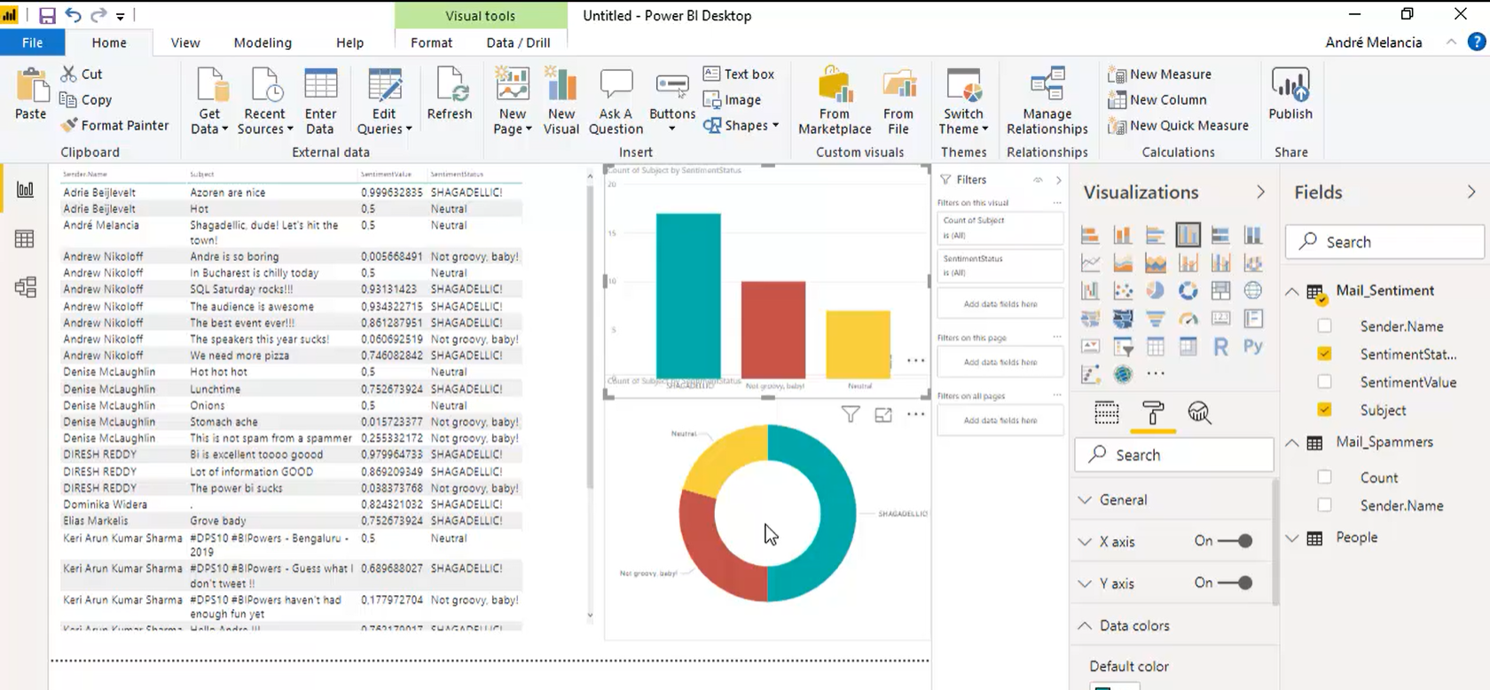The width and height of the screenshot is (1490, 690).
Task: Turn off the X axis toggle
Action: click(1235, 541)
